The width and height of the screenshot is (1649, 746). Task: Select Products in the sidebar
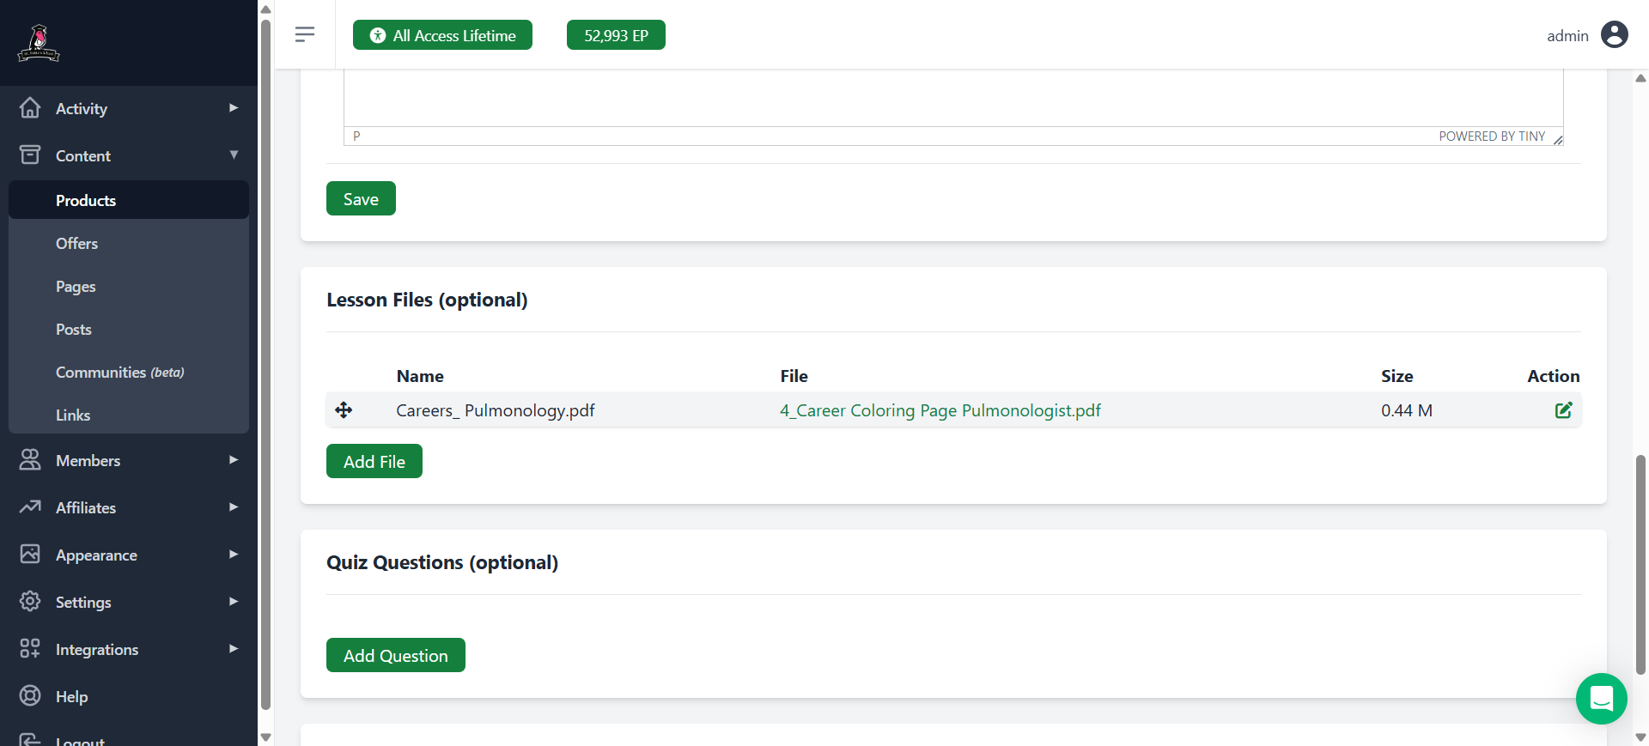[x=86, y=201]
